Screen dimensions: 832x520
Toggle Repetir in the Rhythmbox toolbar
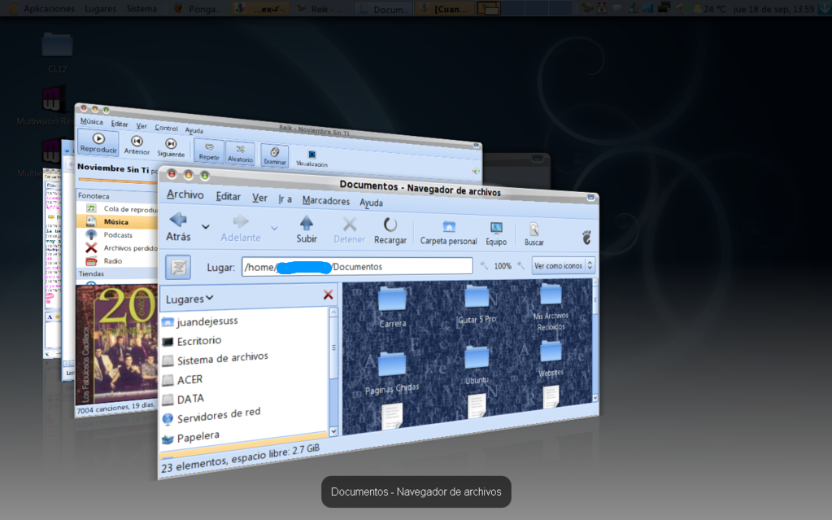[209, 151]
